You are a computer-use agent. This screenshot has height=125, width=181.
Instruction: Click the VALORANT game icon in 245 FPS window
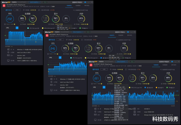47,35
